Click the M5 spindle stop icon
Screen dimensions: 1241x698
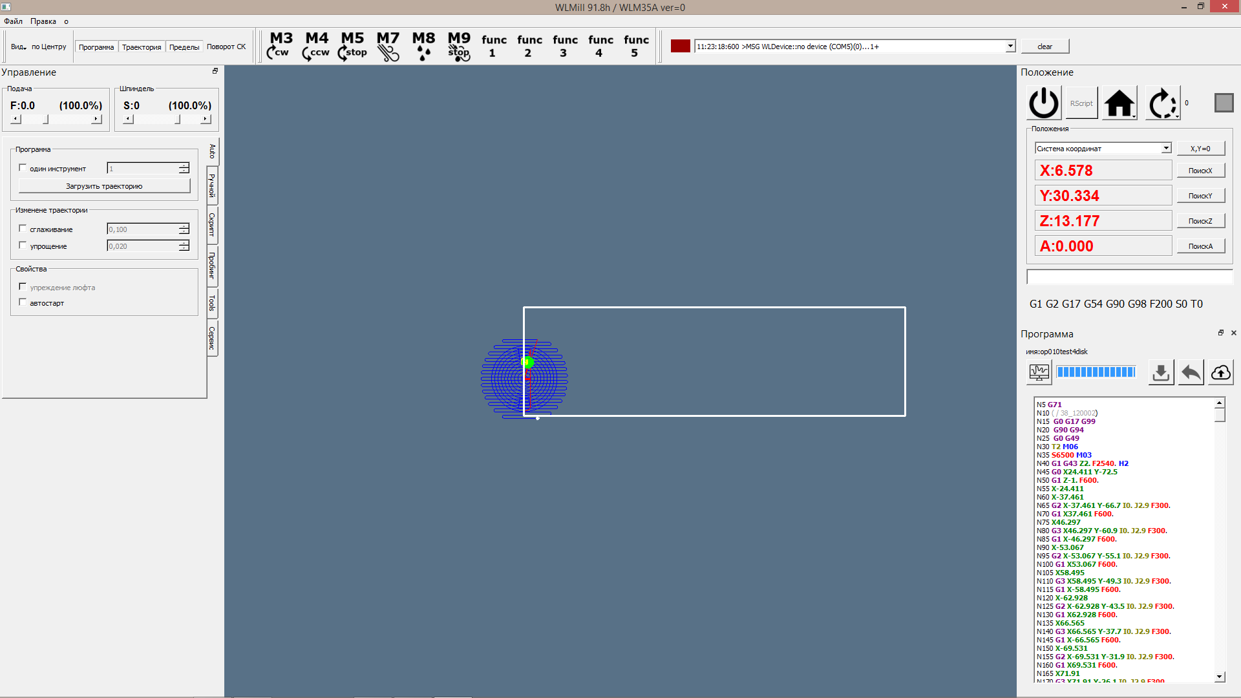click(352, 47)
